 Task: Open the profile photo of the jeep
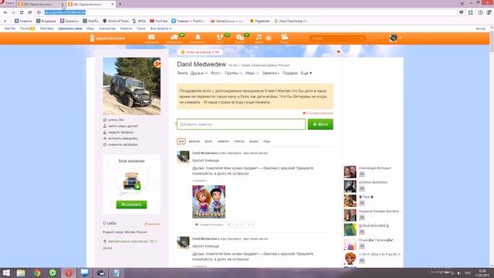point(132,86)
